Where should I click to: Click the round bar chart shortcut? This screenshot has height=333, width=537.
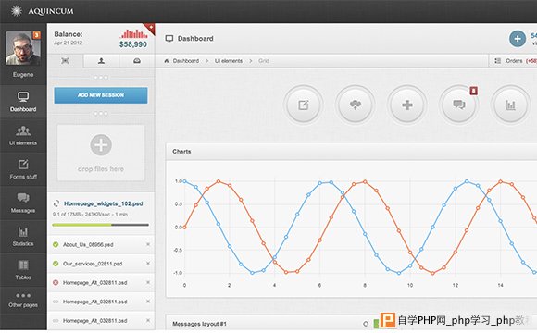click(x=510, y=105)
